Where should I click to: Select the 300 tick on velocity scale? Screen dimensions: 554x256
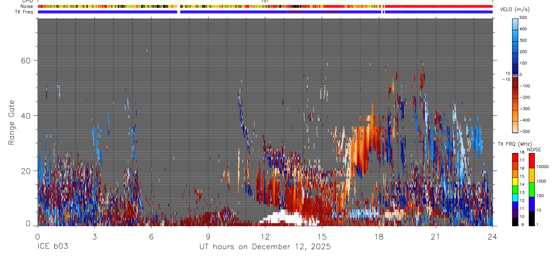pyautogui.click(x=524, y=40)
